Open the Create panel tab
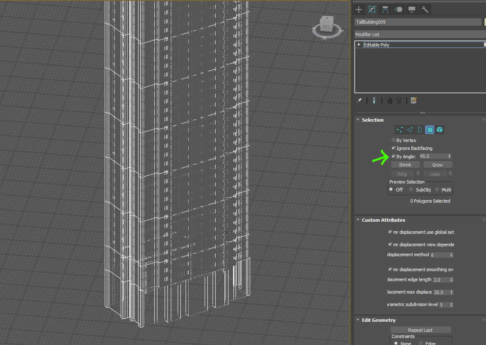486x345 pixels. coord(359,9)
